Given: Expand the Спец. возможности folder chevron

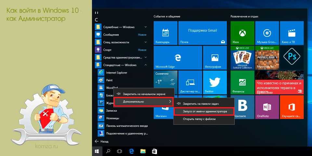Looking at the screenshot, I should pyautogui.click(x=146, y=42).
